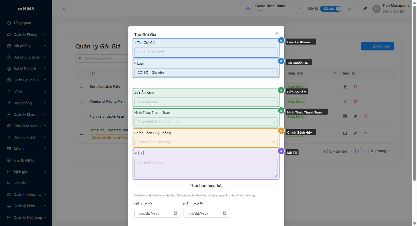Open the Bữa Ăn Kèm dropdown
Image resolution: width=417 pixels, height=226 pixels.
pyautogui.click(x=206, y=101)
